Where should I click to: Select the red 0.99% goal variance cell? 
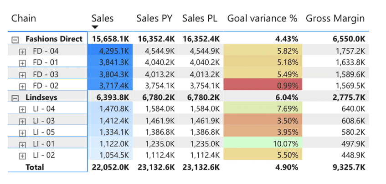click(x=263, y=86)
